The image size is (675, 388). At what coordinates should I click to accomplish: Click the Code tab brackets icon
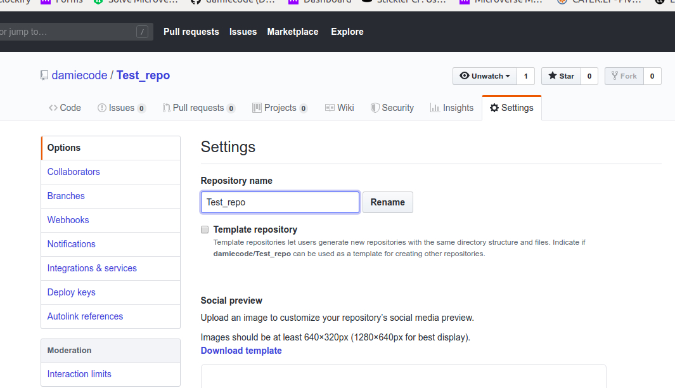point(53,108)
